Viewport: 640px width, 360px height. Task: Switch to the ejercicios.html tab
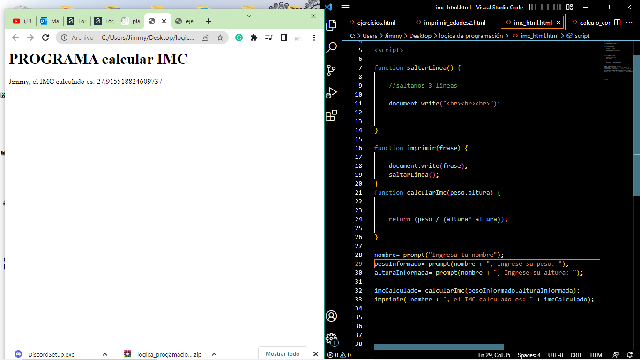(x=375, y=22)
